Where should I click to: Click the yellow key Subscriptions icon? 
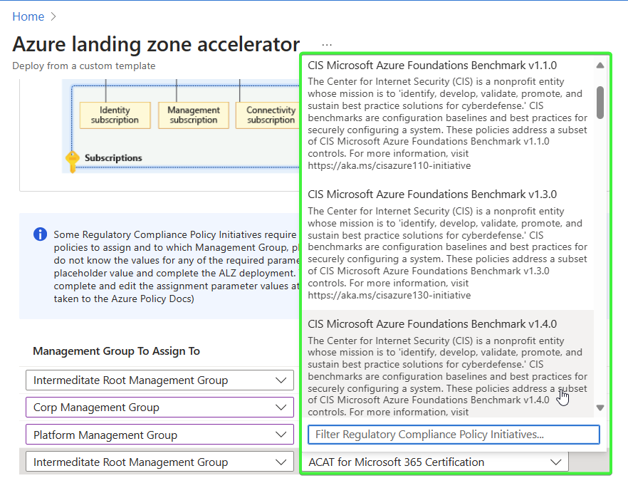point(72,162)
